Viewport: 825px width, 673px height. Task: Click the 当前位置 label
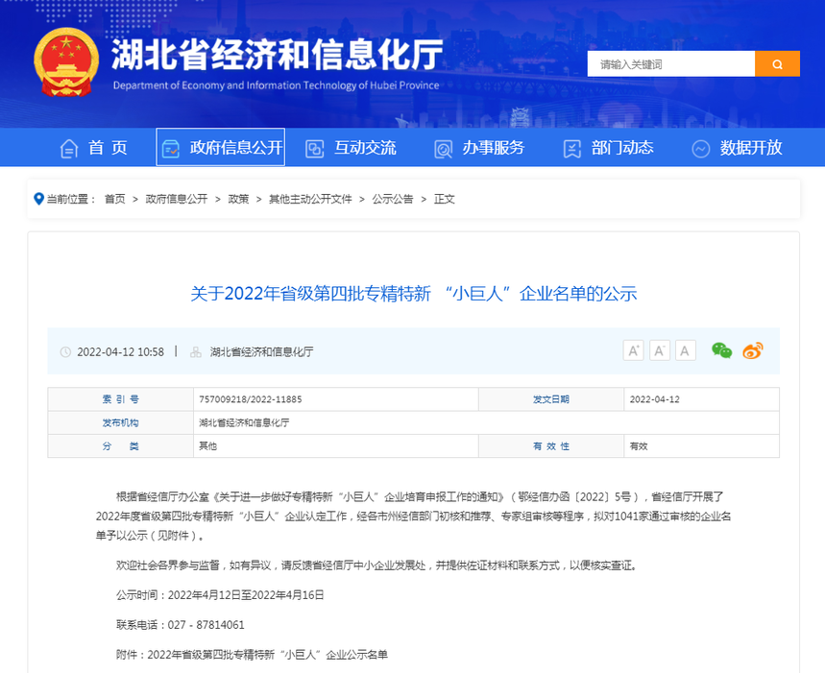click(70, 199)
